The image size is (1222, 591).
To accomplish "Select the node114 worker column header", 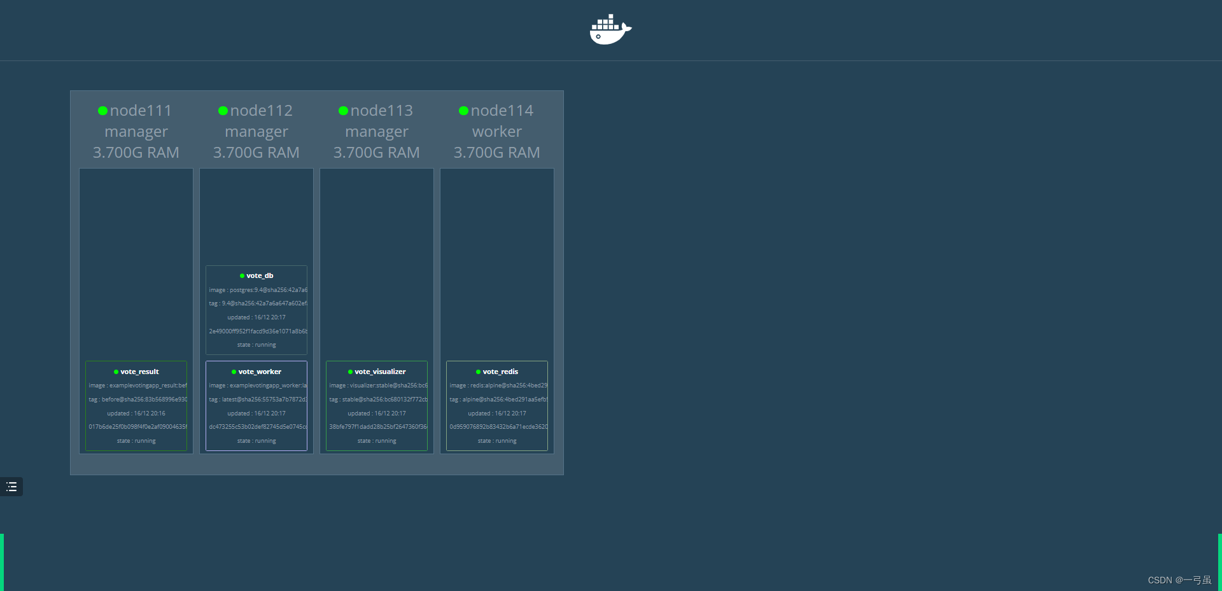I will click(496, 130).
